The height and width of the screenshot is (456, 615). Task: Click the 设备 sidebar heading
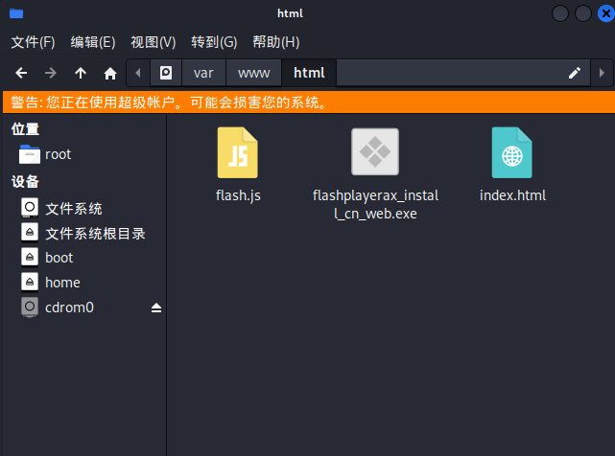pyautogui.click(x=25, y=181)
